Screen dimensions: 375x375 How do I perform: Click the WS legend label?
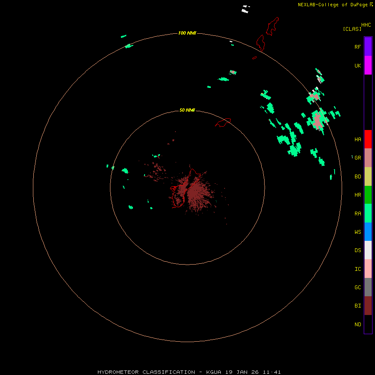coord(357,232)
